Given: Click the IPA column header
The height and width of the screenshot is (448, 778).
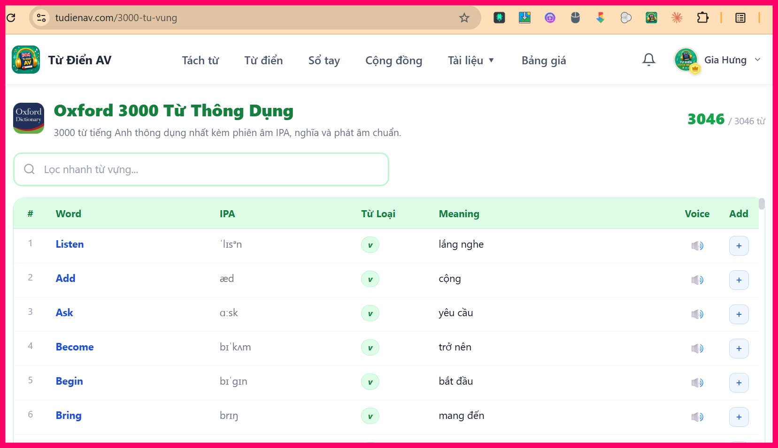Looking at the screenshot, I should click(x=227, y=214).
